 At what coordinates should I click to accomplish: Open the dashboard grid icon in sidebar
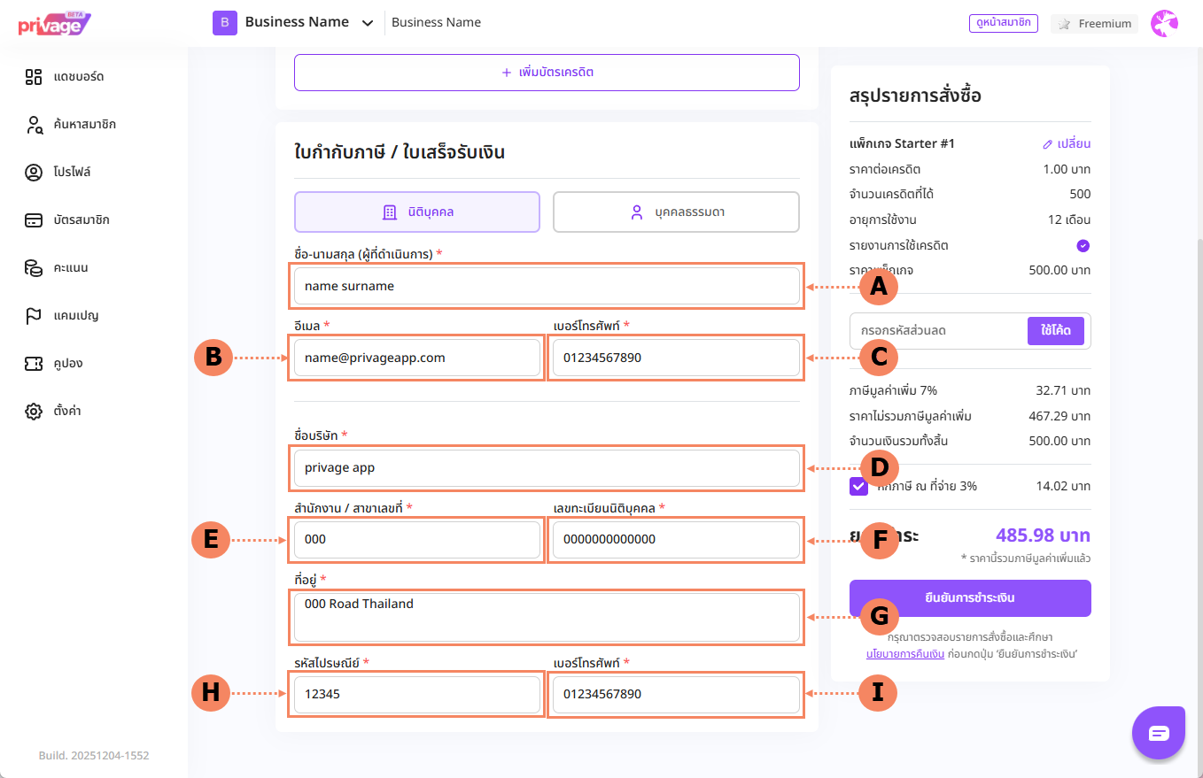coord(34,77)
